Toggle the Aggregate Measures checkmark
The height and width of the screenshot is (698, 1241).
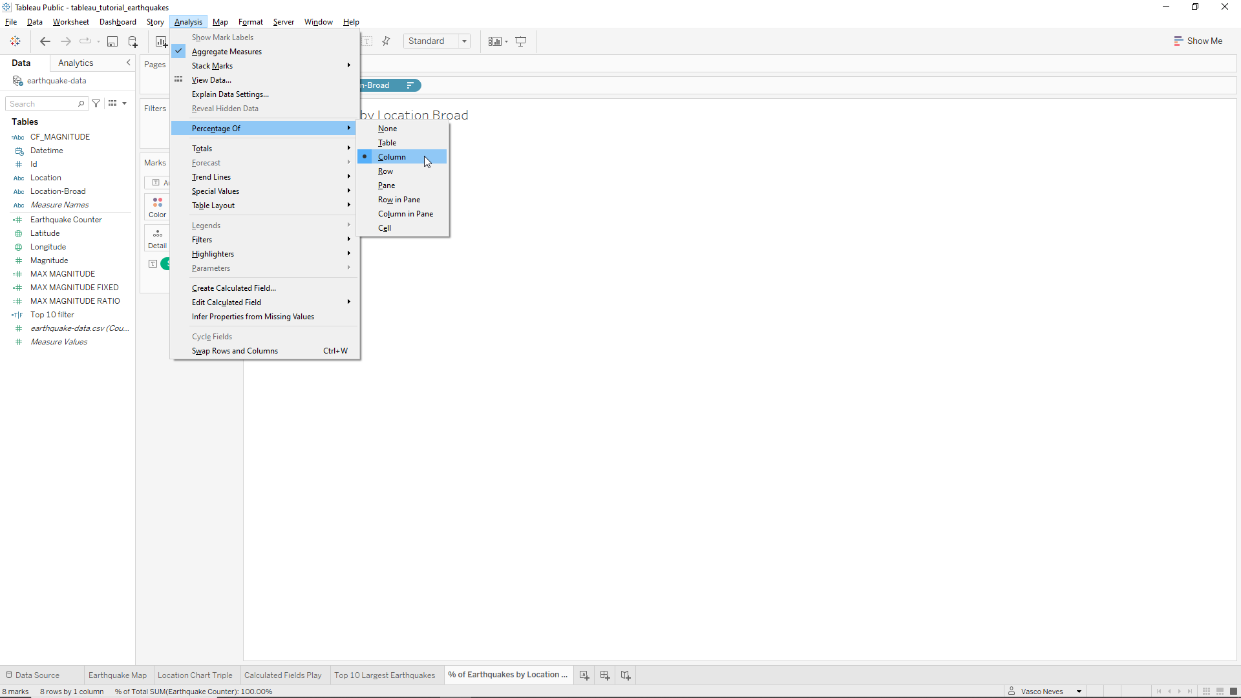226,52
